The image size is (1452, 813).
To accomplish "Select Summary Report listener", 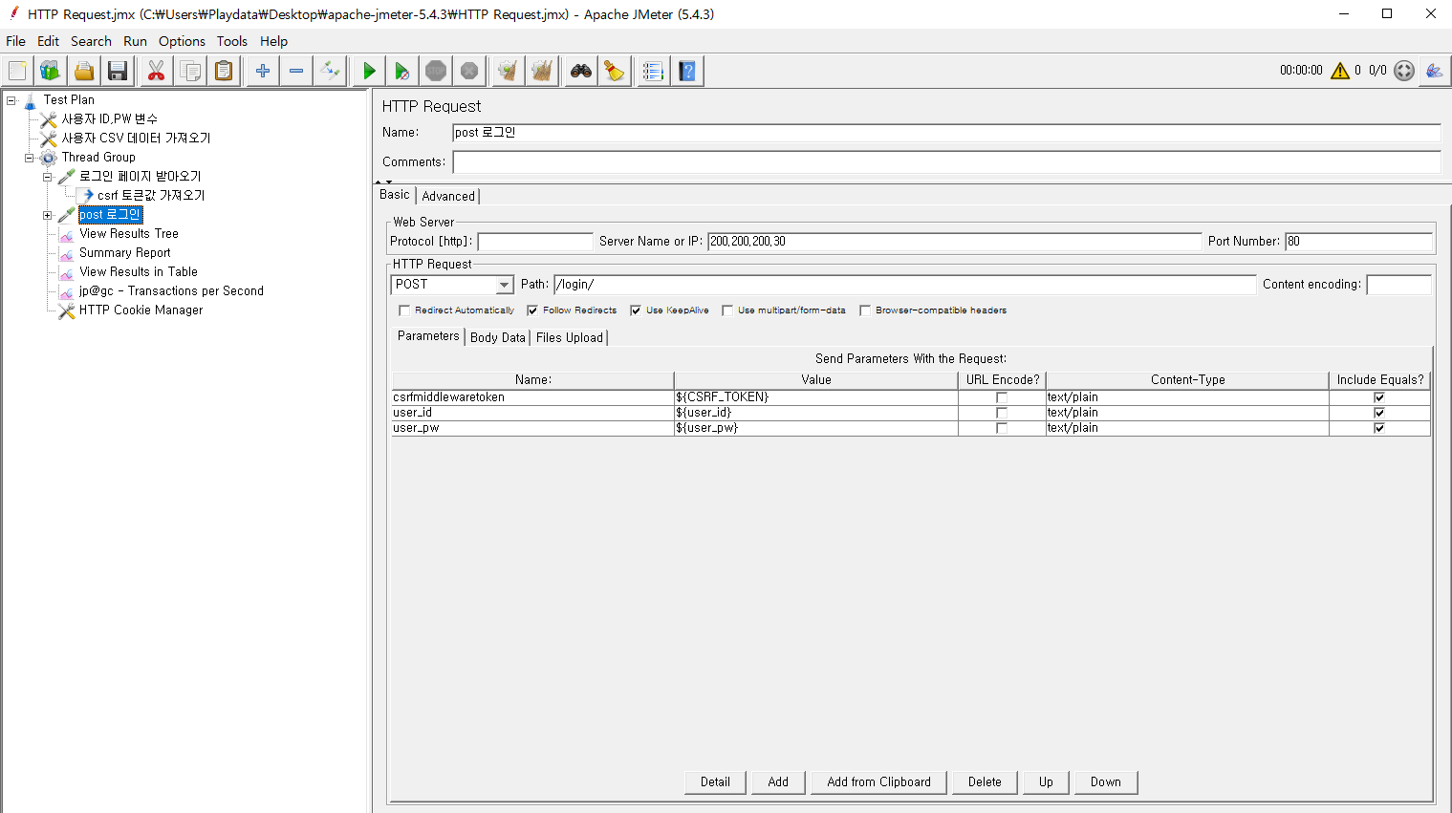I will pos(125,253).
